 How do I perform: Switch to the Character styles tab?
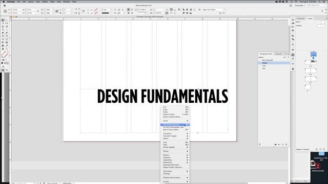tap(278, 54)
